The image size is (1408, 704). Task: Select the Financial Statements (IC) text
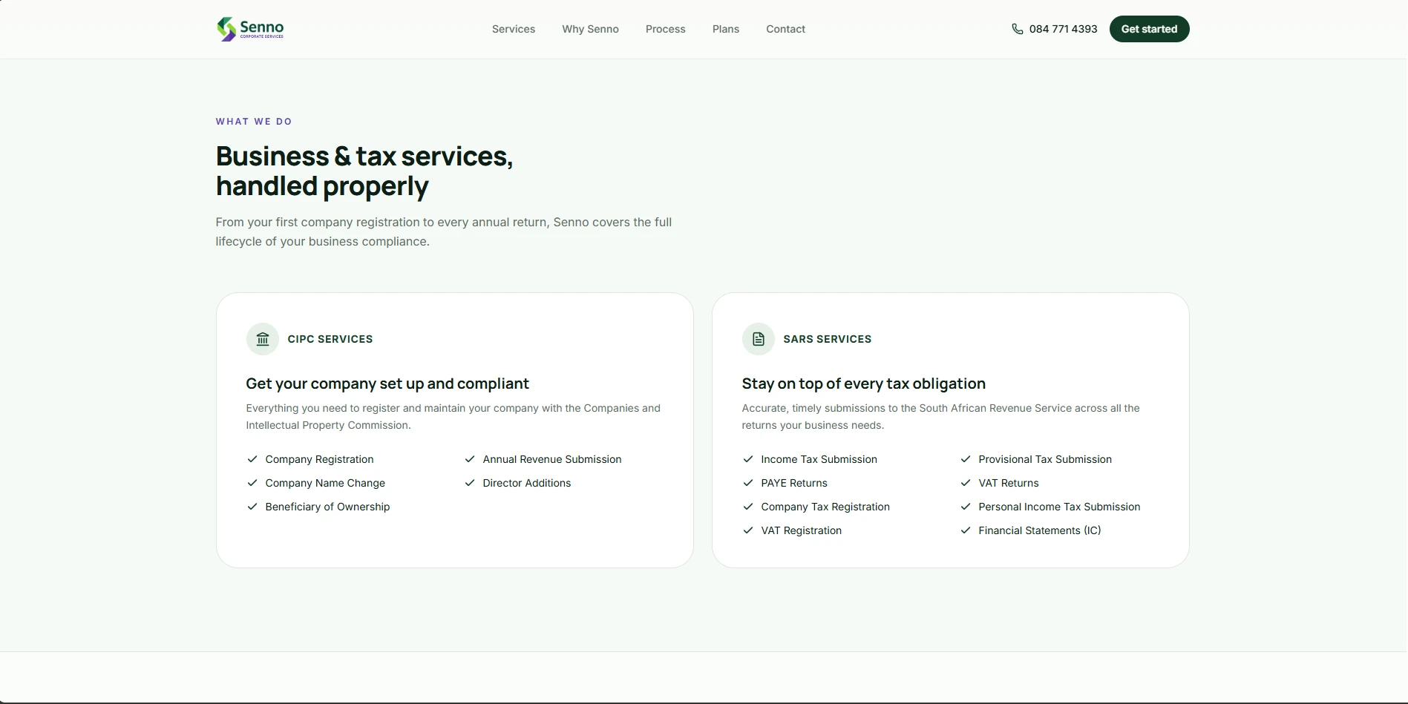tap(1040, 530)
